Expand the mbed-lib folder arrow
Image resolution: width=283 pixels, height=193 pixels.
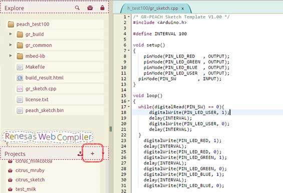11,55
